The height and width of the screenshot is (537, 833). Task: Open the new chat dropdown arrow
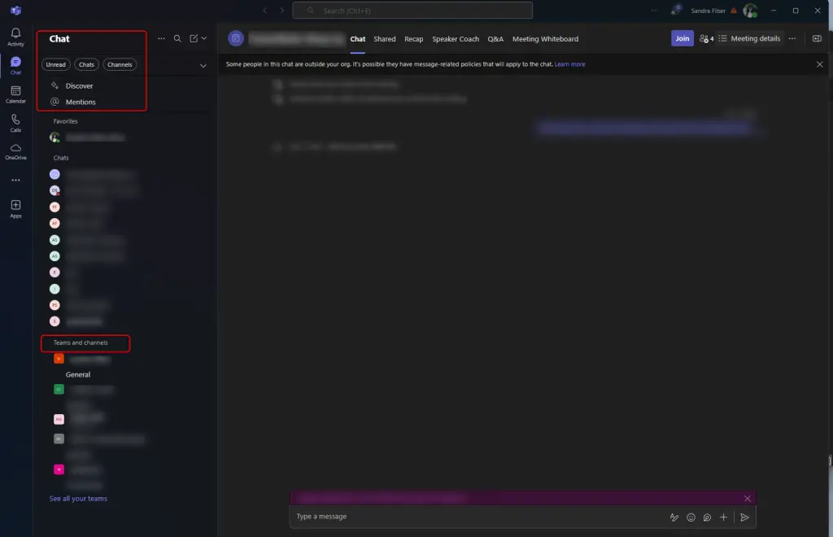pos(204,38)
